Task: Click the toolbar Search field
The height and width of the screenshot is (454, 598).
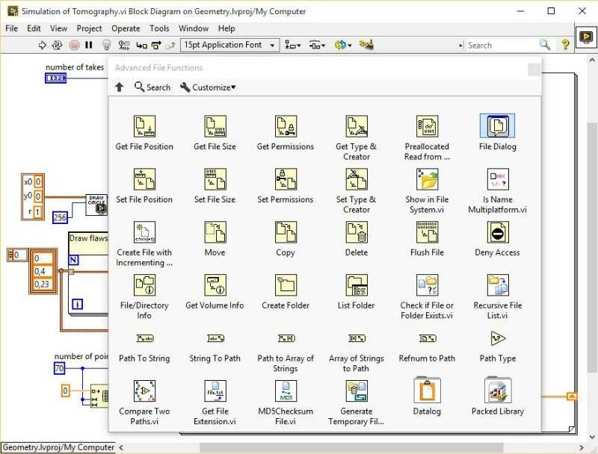Action: point(501,46)
